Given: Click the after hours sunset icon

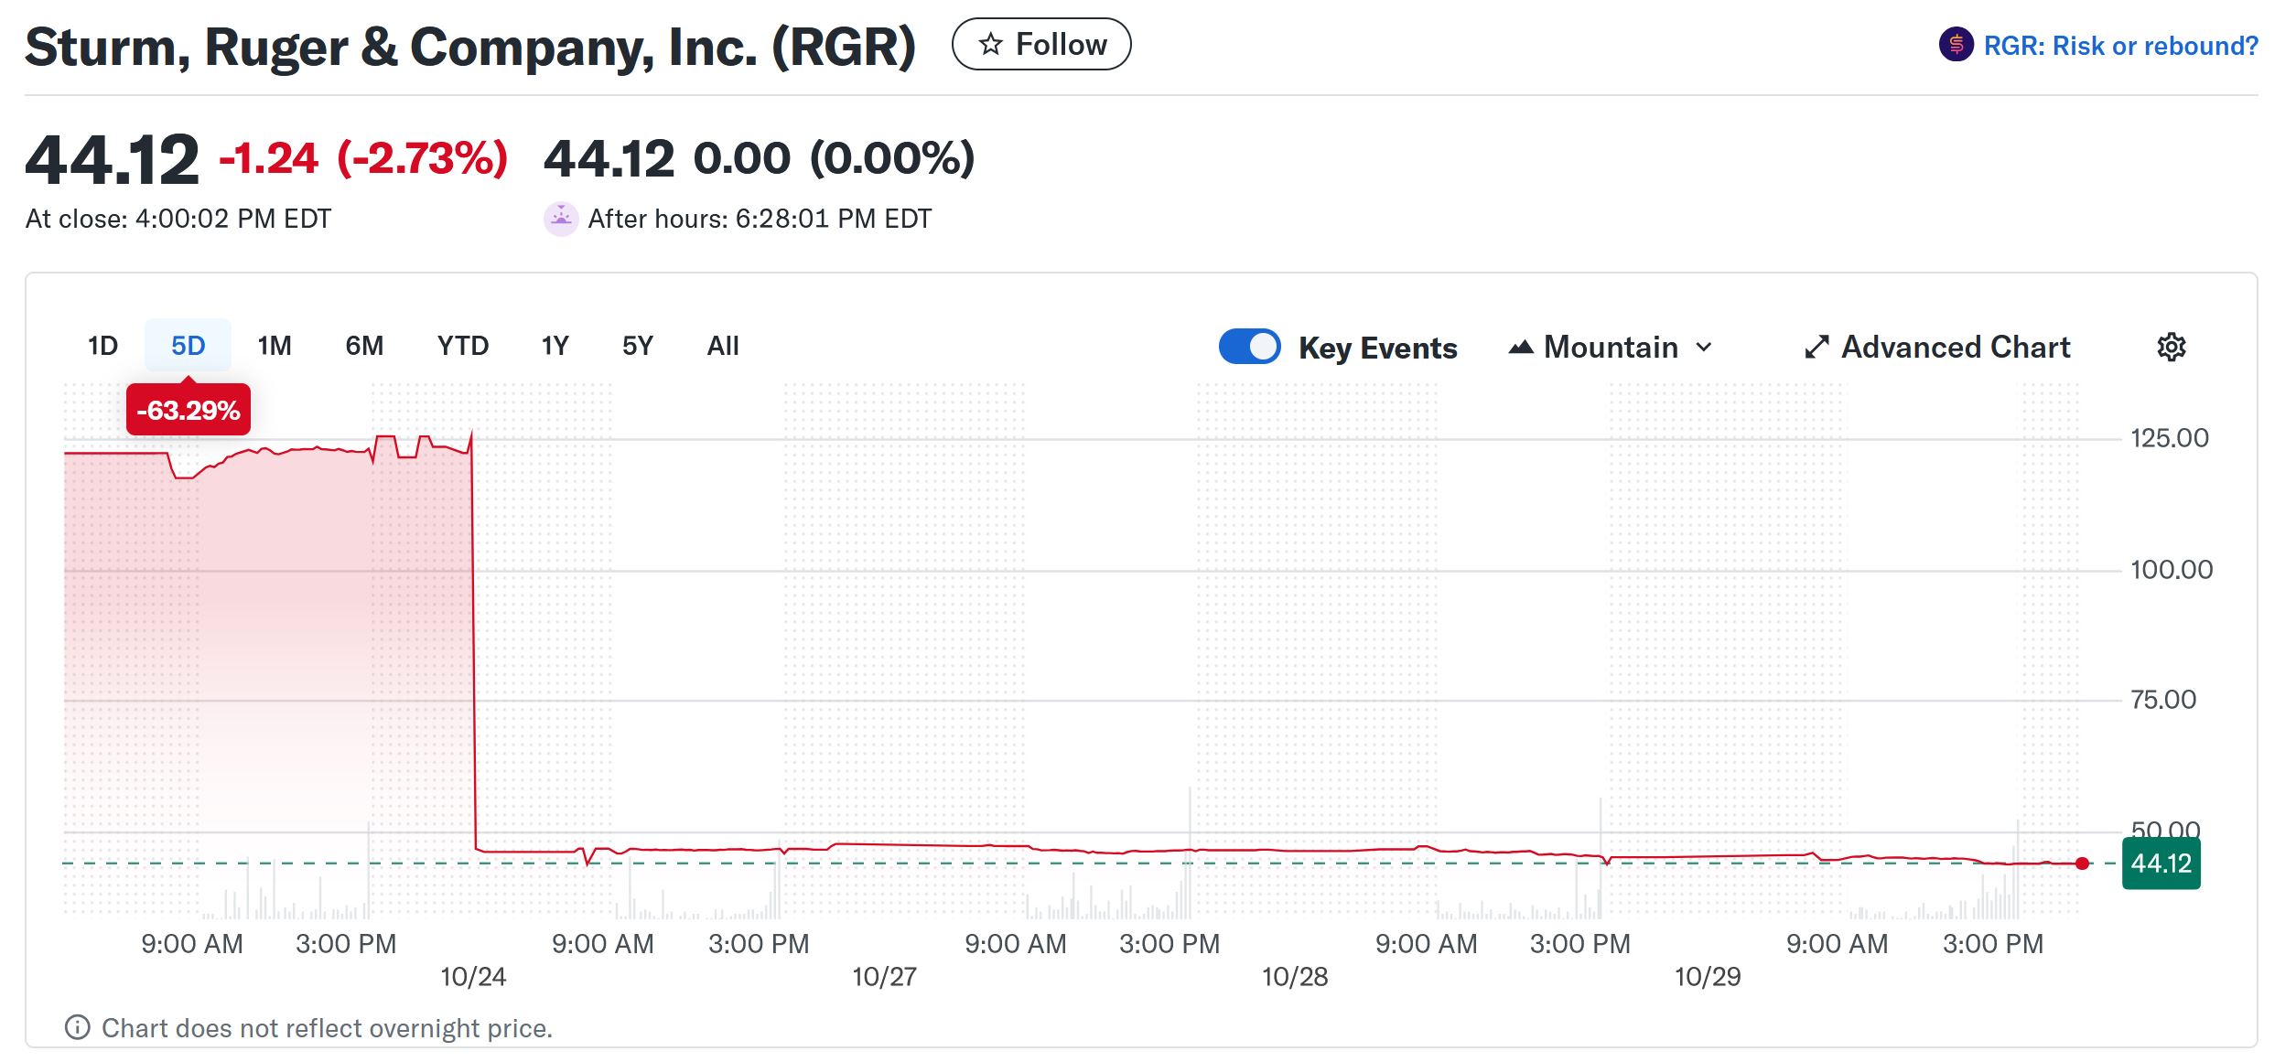Looking at the screenshot, I should coord(560,219).
